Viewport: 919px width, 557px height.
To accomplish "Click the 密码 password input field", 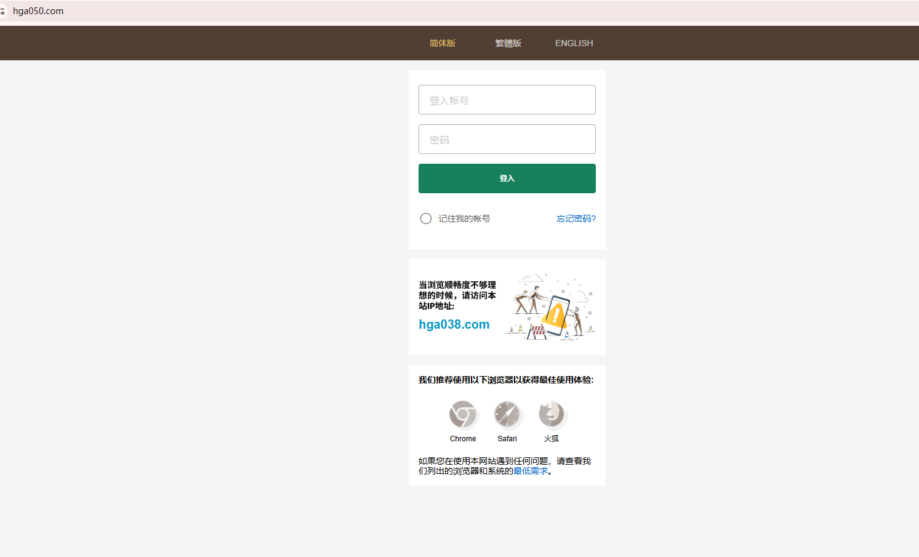I will 507,139.
